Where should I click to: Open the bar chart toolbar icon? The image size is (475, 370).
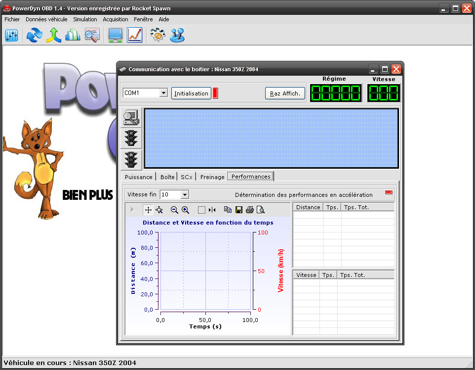pos(73,35)
